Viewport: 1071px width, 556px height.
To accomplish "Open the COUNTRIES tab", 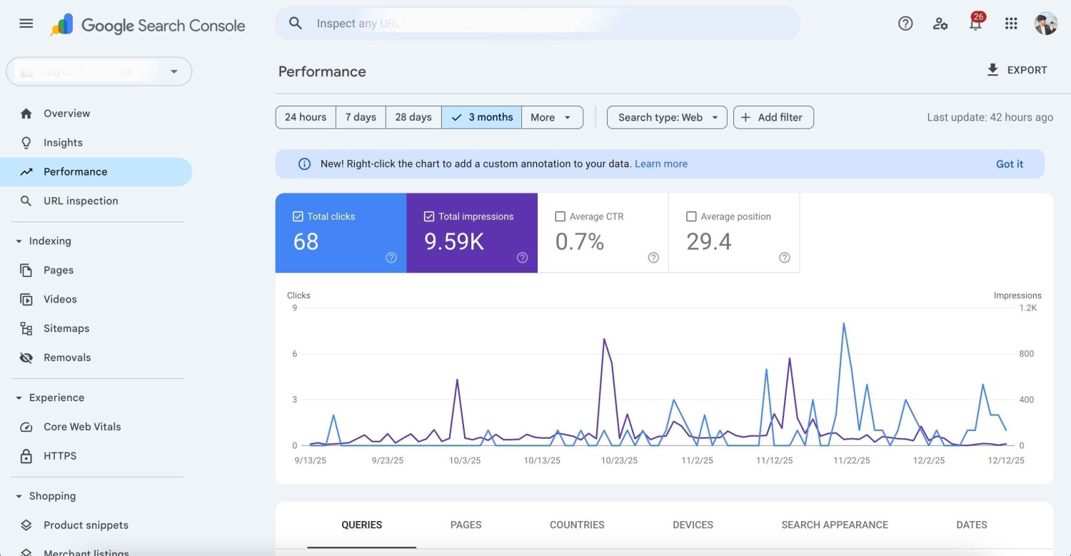I will click(577, 525).
